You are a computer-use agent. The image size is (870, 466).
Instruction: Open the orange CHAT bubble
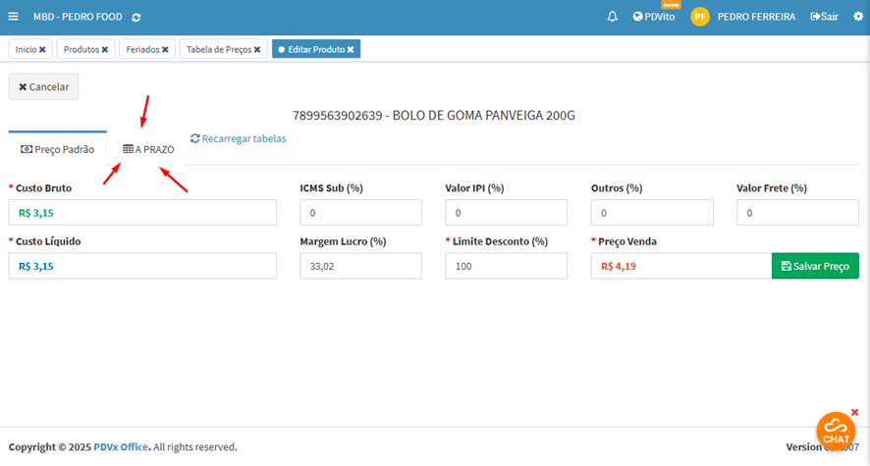click(836, 432)
